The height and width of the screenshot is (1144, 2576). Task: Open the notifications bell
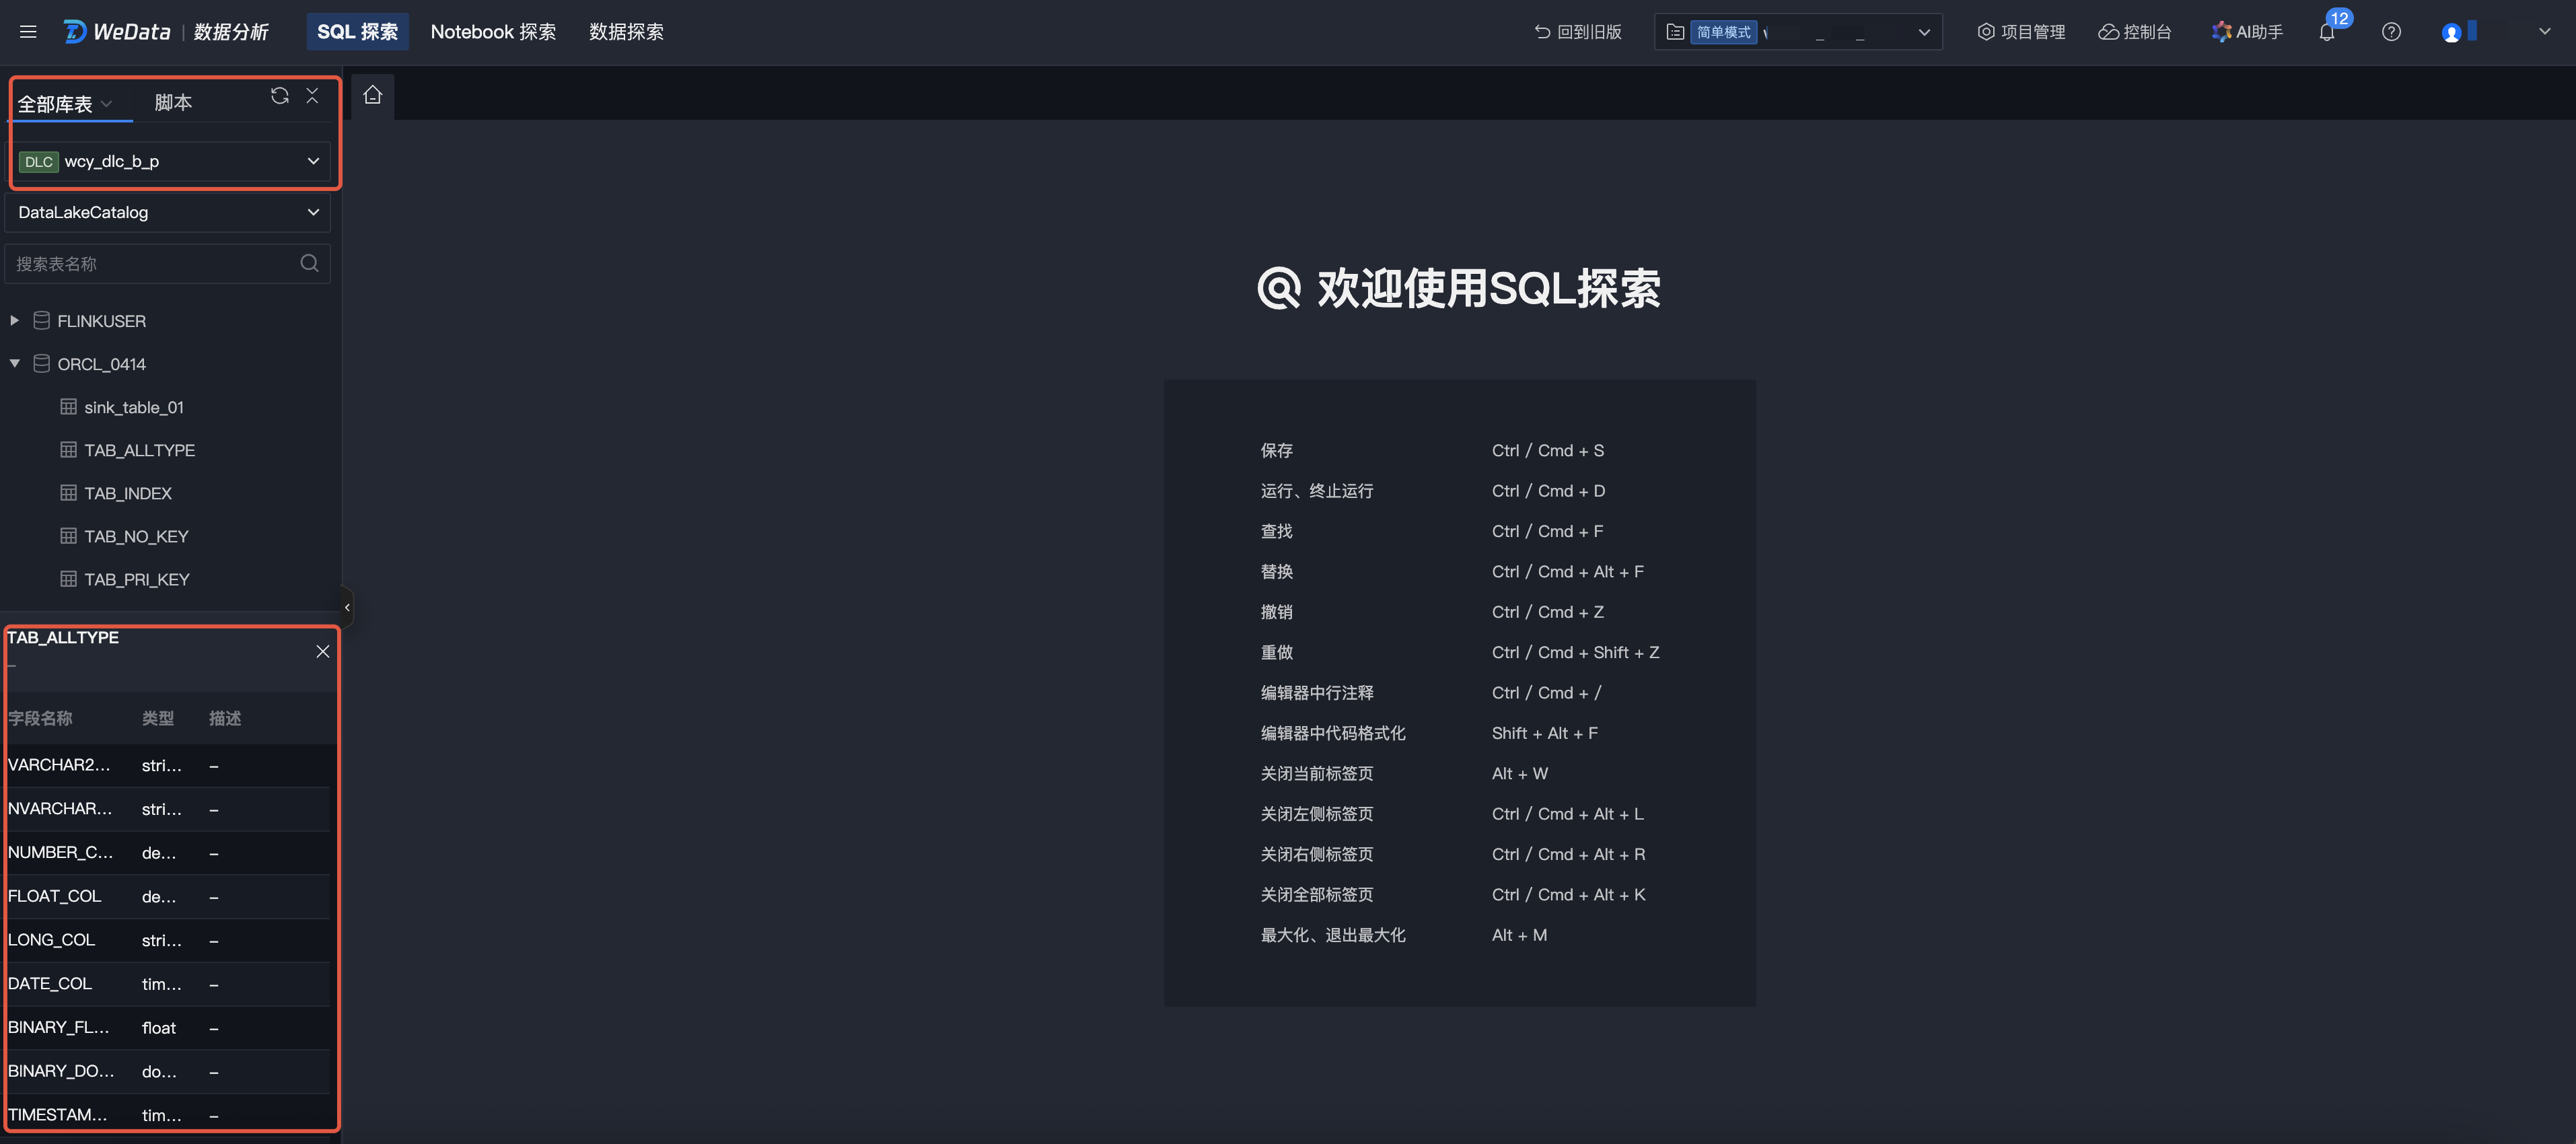click(x=2326, y=32)
